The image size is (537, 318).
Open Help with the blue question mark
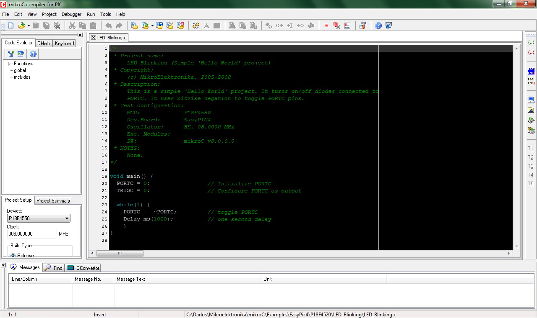(378, 26)
